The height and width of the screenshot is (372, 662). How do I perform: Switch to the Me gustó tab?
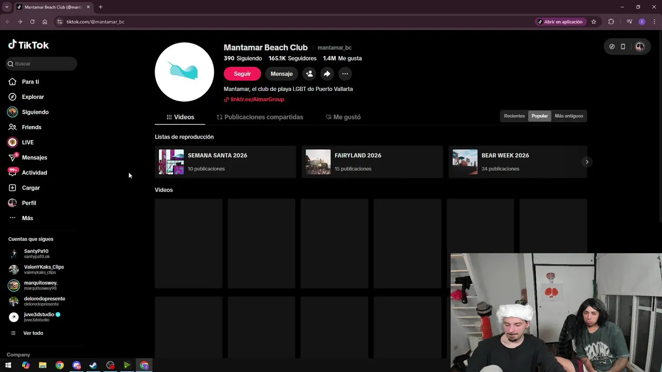click(343, 117)
